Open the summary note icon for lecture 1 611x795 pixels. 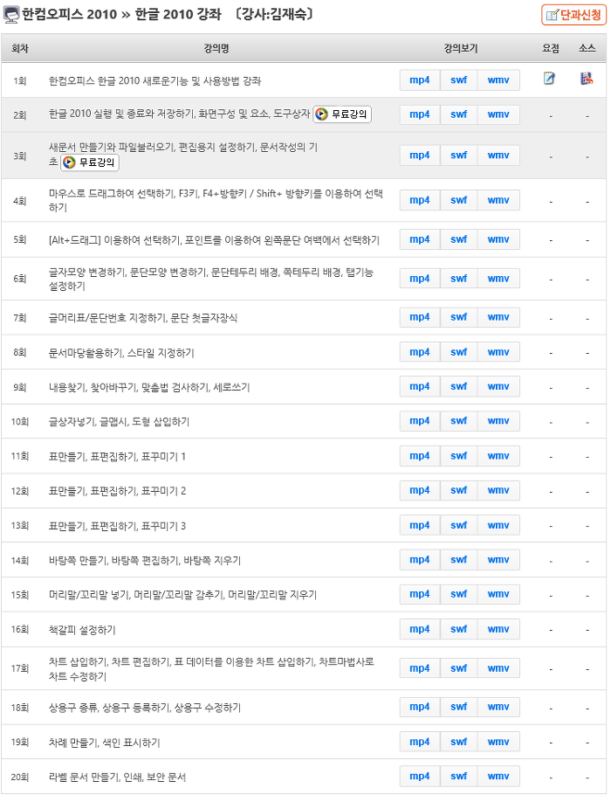click(x=549, y=78)
